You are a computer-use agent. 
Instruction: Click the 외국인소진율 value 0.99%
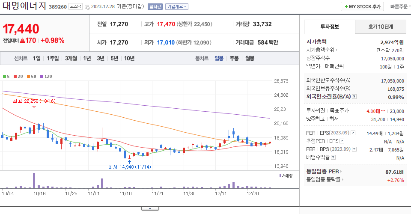point(396,97)
